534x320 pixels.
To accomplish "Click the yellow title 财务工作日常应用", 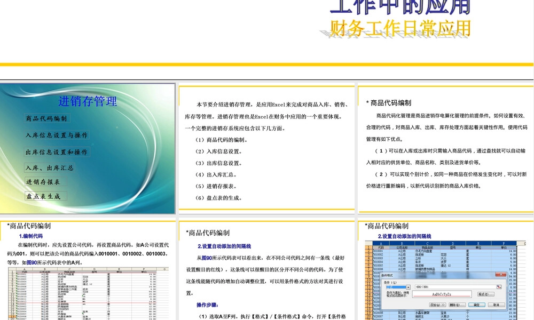I will (400, 28).
